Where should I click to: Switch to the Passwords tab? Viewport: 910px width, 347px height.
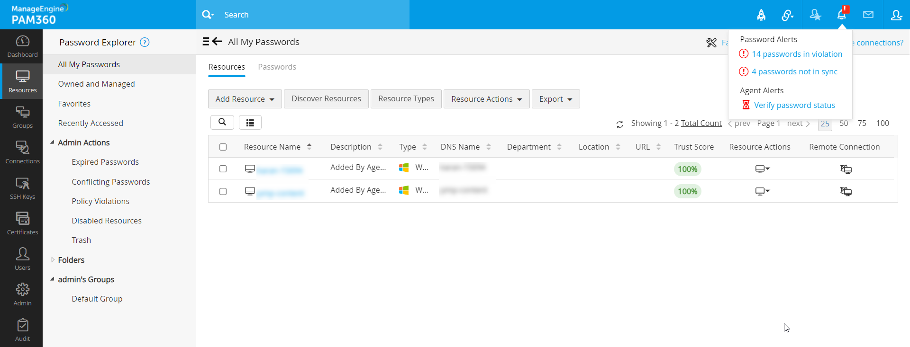[x=277, y=67]
